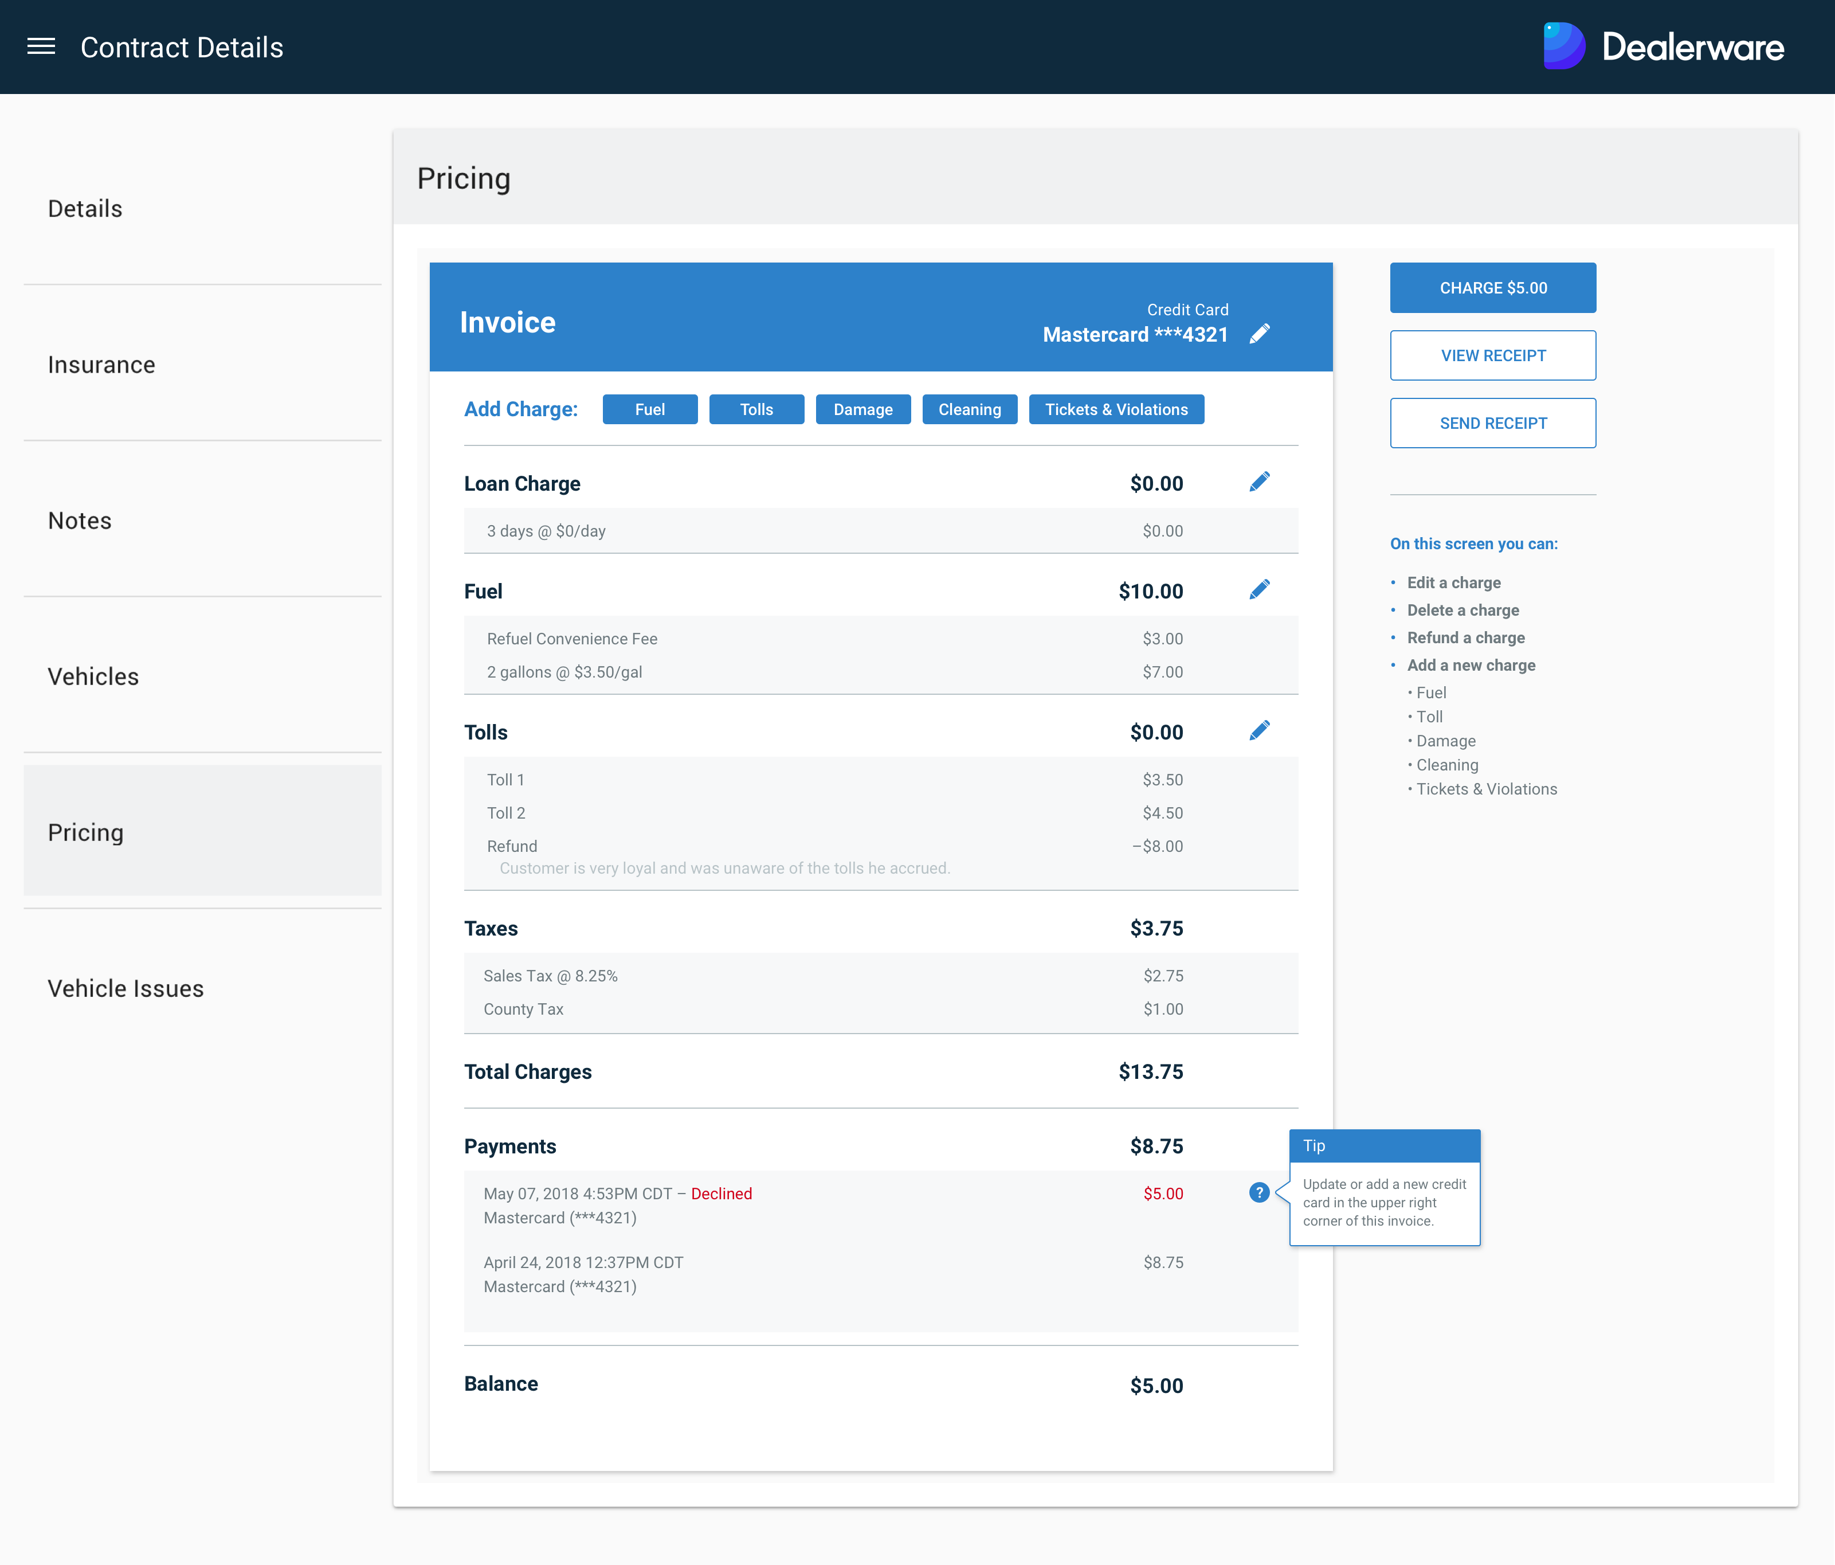Add a Cleaning charge
Viewport: 1835px width, 1565px height.
(969, 409)
